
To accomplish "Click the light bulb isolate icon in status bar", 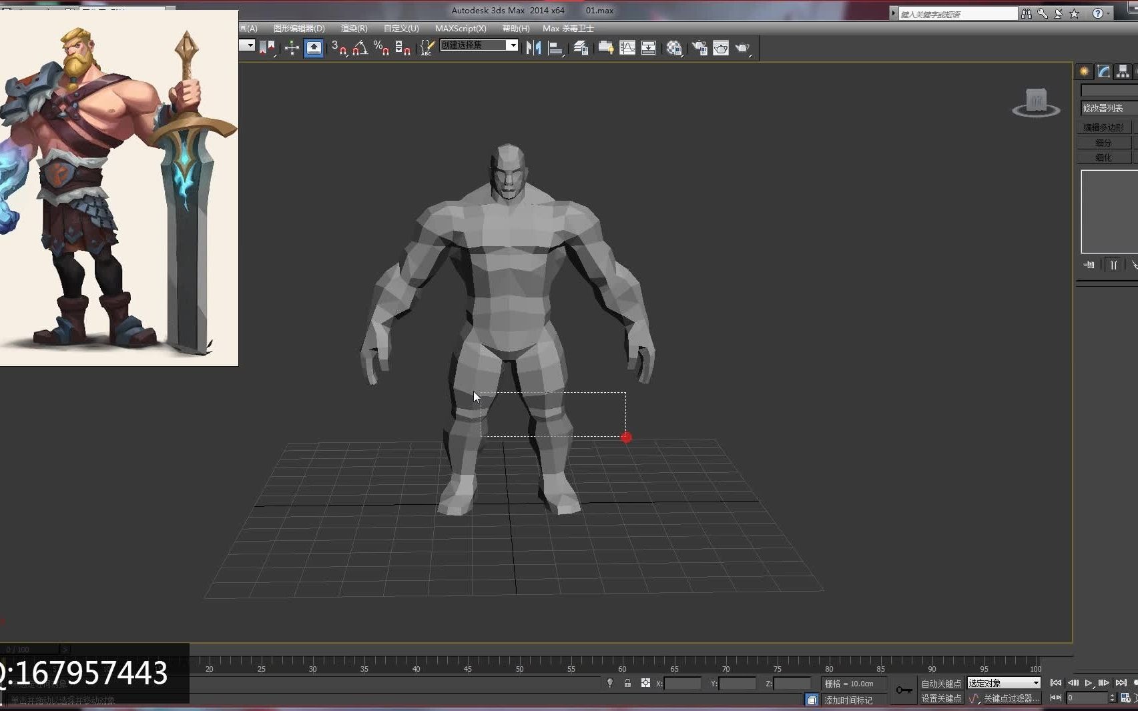I will [610, 683].
